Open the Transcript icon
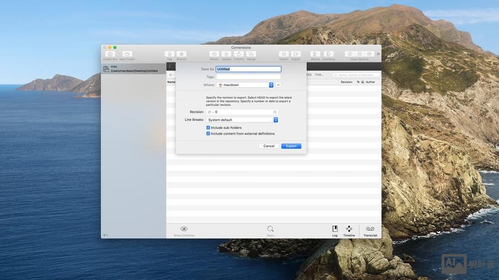The height and width of the screenshot is (280, 499). (x=370, y=229)
